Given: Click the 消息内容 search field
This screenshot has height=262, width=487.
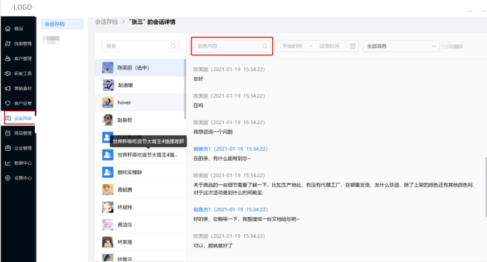Looking at the screenshot, I should (x=227, y=46).
